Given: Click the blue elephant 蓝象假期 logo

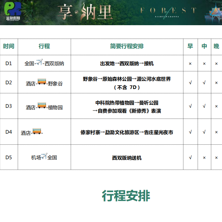Looking at the screenshot, I should click(13, 12).
